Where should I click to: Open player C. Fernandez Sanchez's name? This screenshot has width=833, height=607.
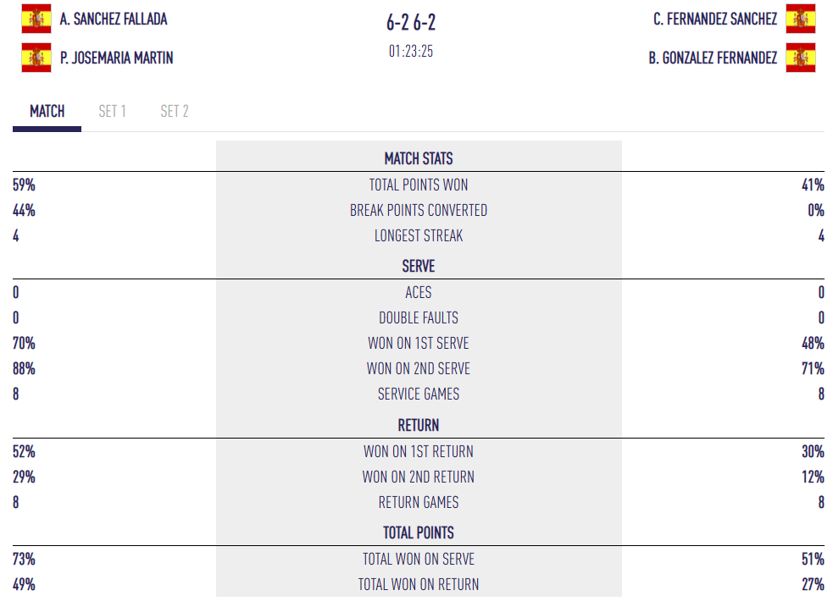point(715,19)
